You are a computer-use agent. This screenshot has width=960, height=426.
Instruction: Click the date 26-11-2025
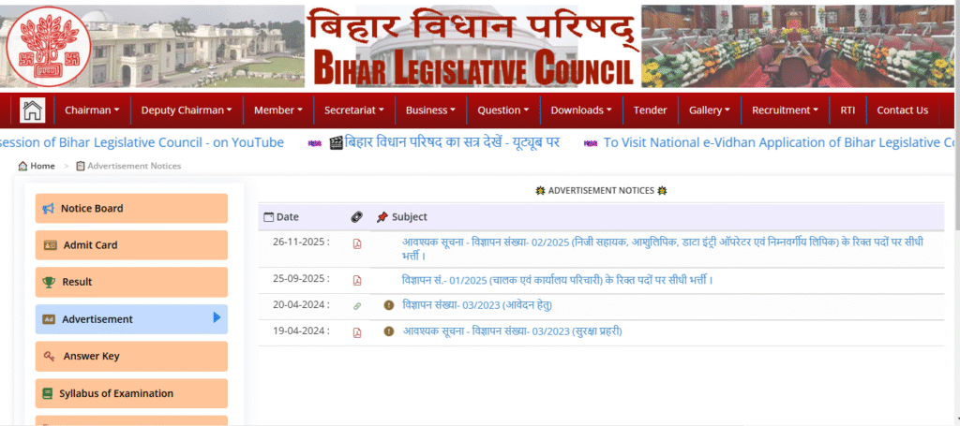[301, 242]
